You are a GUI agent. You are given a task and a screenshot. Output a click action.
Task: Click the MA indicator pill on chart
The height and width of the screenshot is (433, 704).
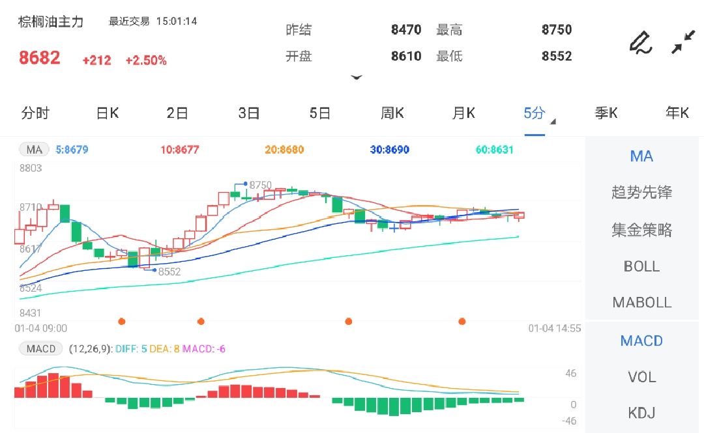click(34, 149)
